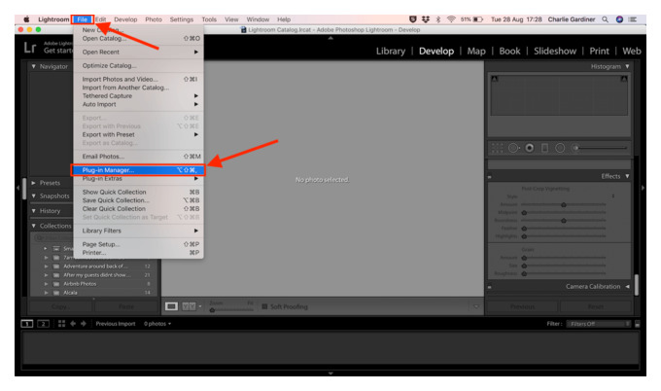Adjust the Effects vignetting Amount slider
Viewport: 661px width, 391px height.
click(x=564, y=204)
